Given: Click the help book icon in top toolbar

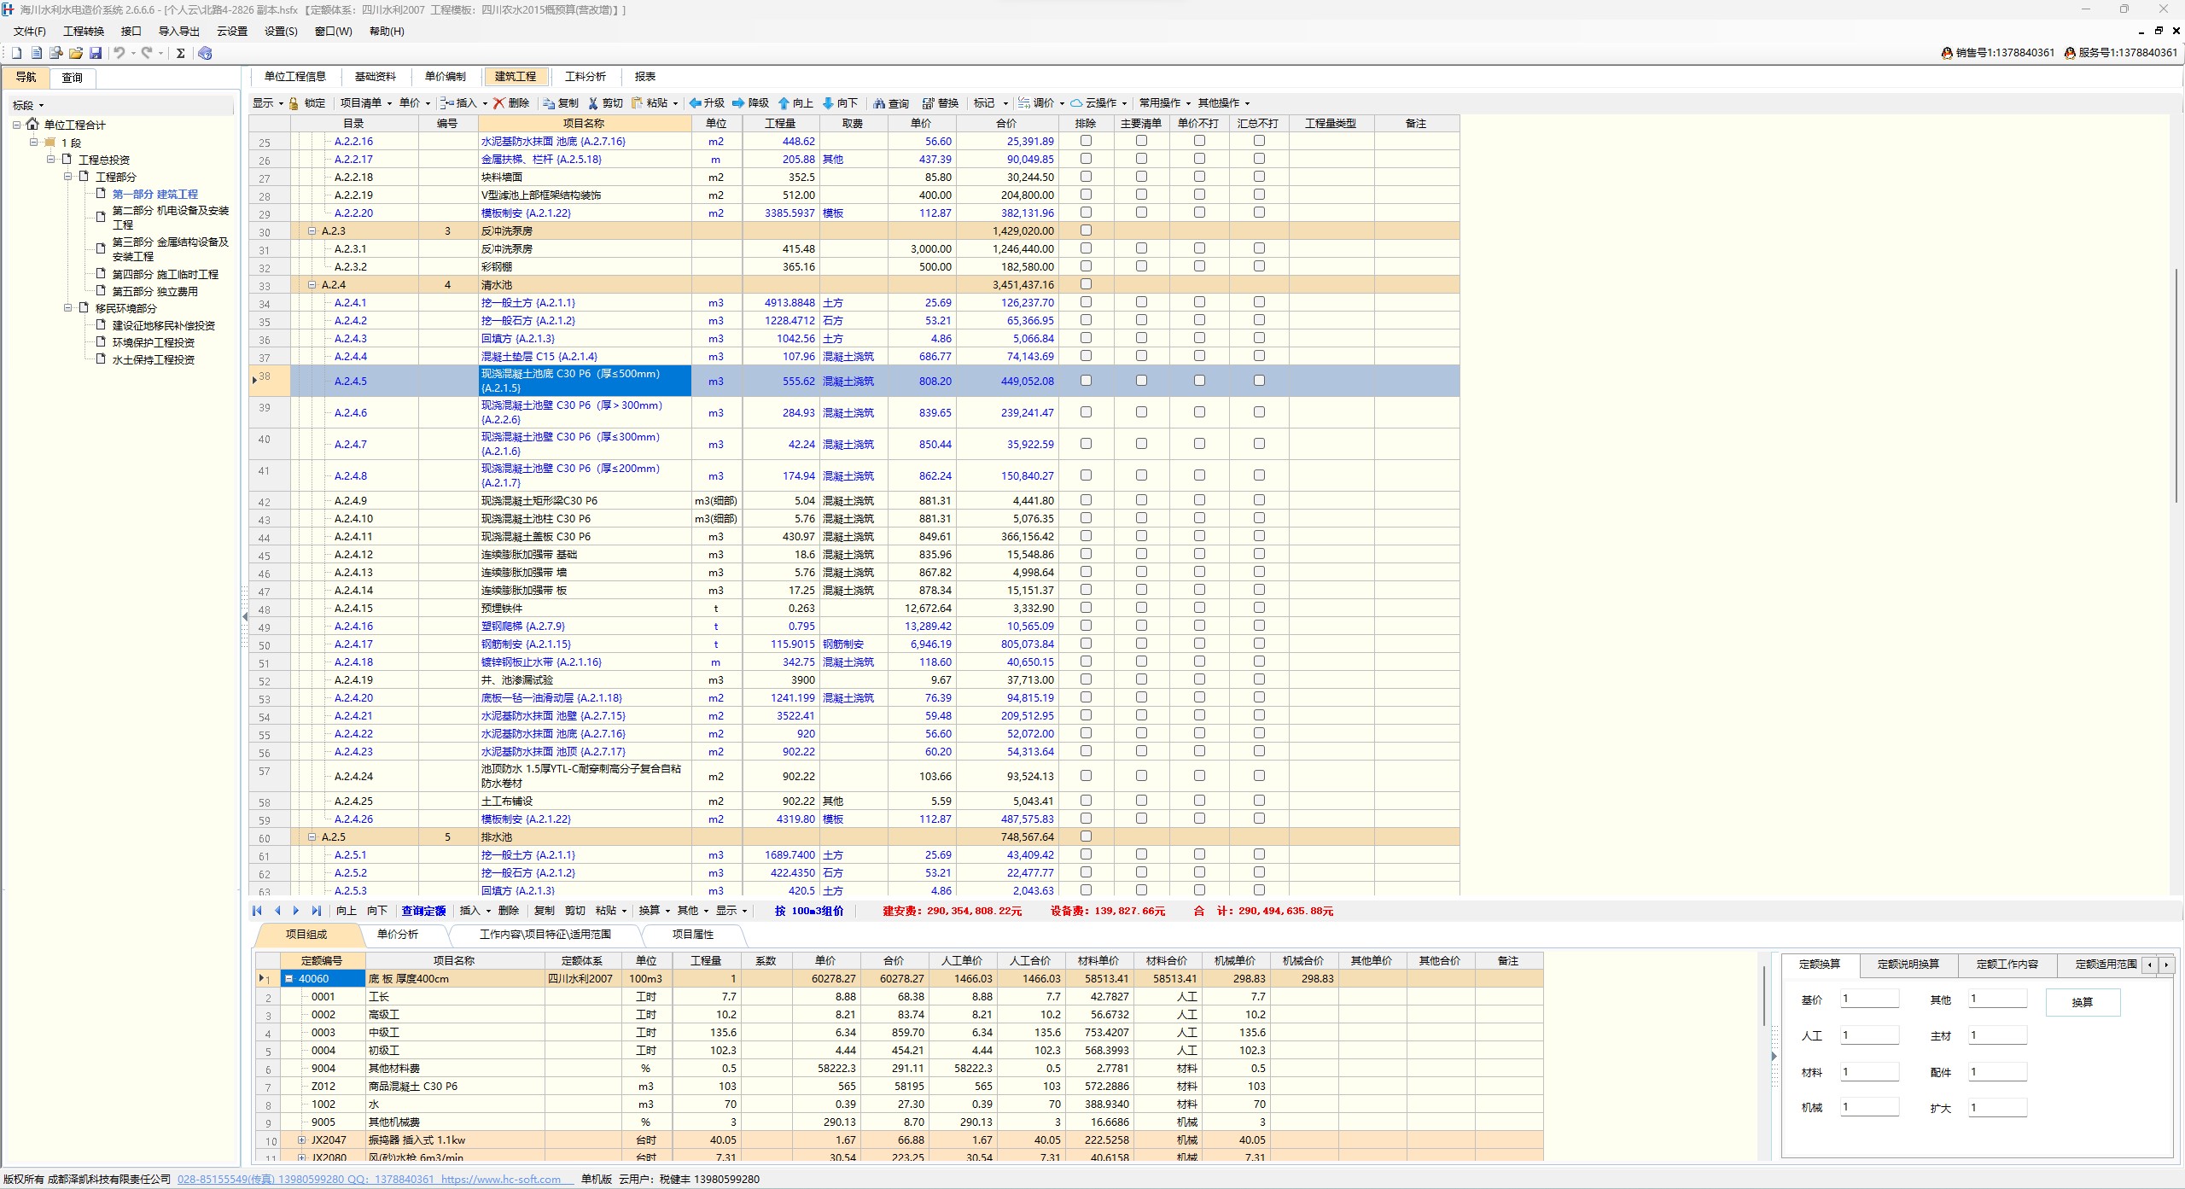Looking at the screenshot, I should (x=205, y=53).
